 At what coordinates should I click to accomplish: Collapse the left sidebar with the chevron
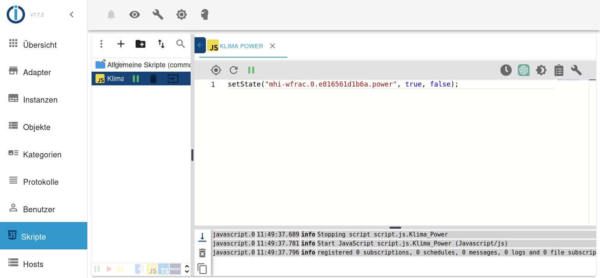71,15
